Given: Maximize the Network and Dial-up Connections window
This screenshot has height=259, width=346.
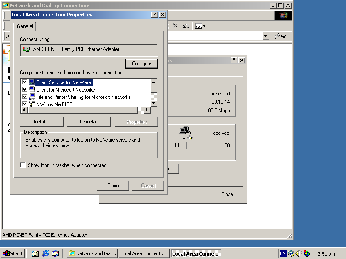Looking at the screenshot, I should coord(280,6).
